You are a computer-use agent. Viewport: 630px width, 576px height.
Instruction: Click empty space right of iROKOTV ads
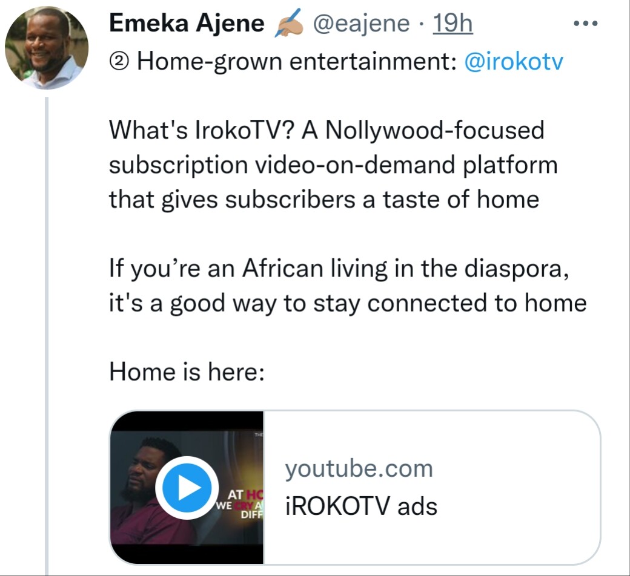click(x=521, y=506)
